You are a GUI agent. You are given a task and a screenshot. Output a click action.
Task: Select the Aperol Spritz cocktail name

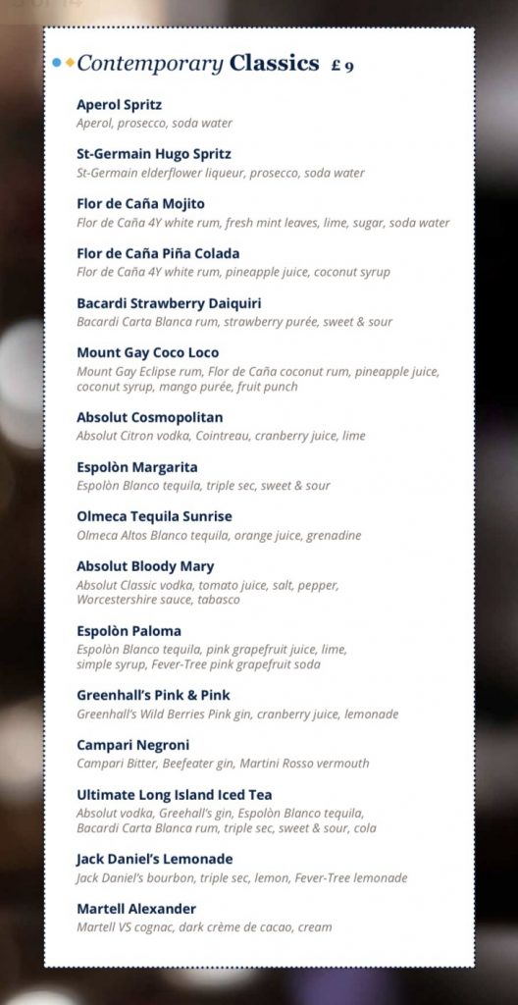point(120,105)
